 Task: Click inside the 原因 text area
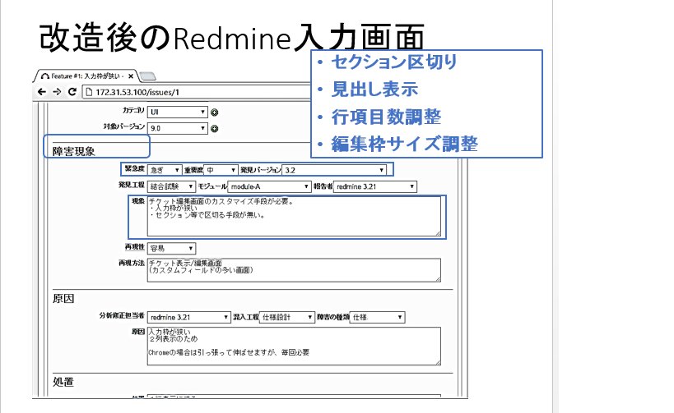click(294, 346)
